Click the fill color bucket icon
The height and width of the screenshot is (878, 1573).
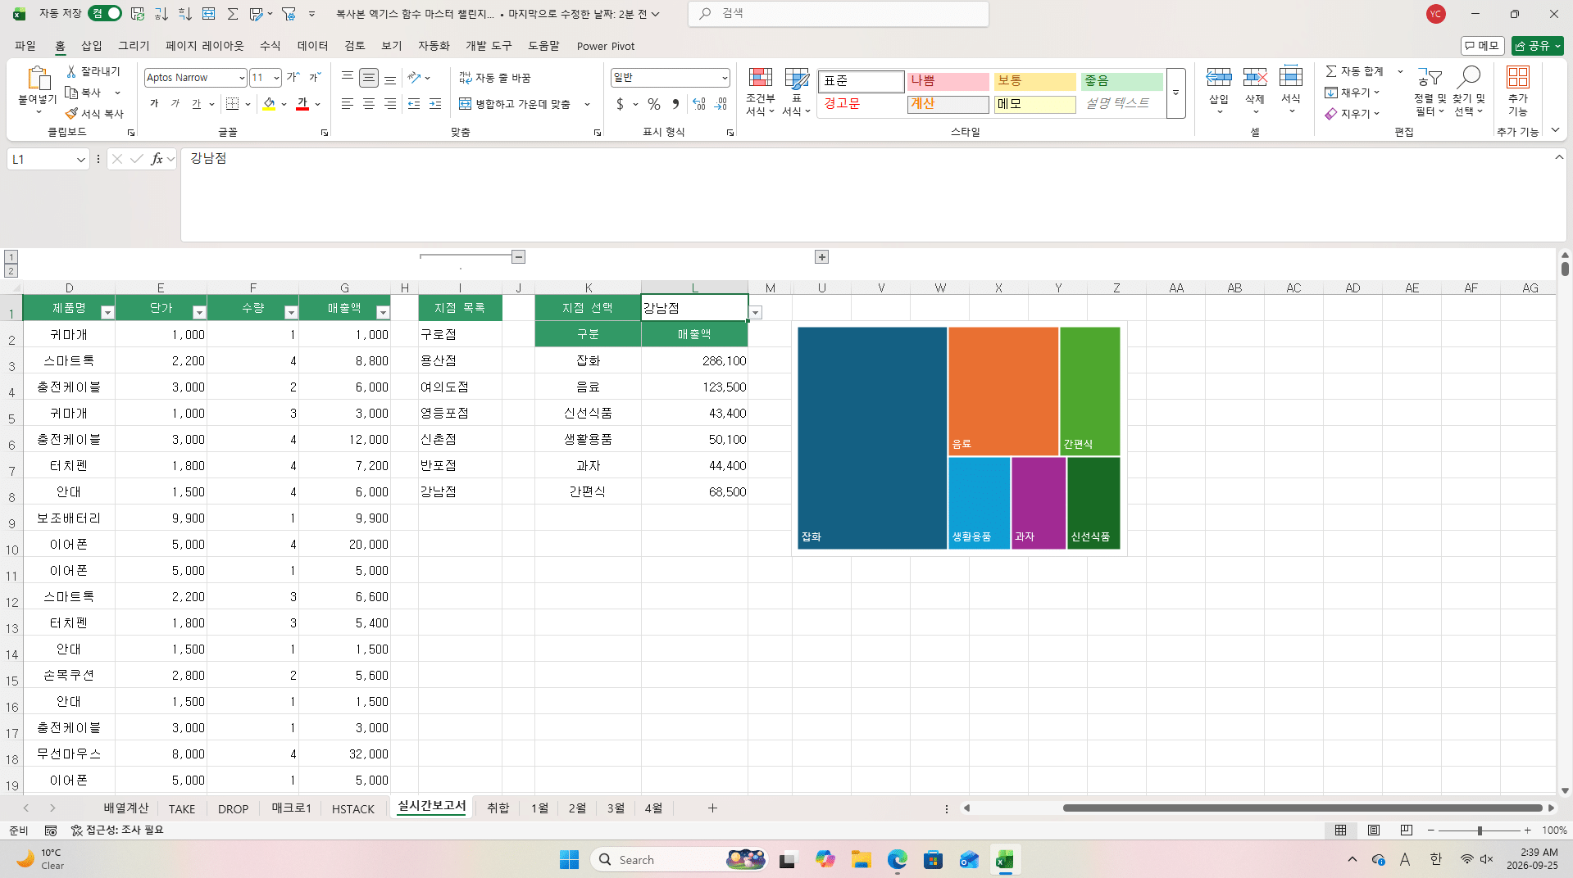tap(269, 104)
